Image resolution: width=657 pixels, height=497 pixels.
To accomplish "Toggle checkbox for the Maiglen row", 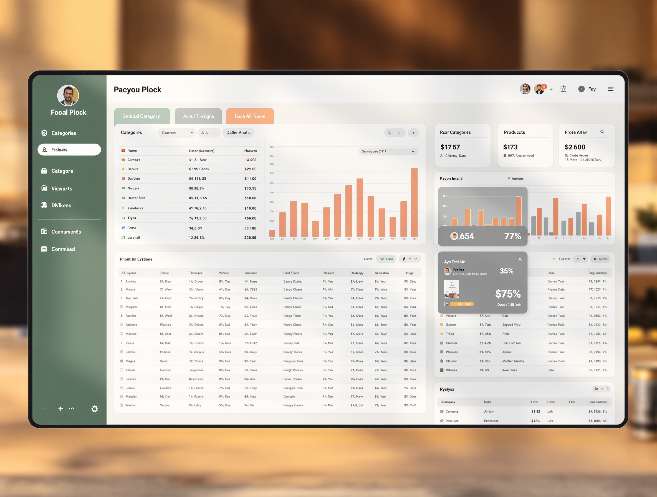I will click(x=122, y=396).
